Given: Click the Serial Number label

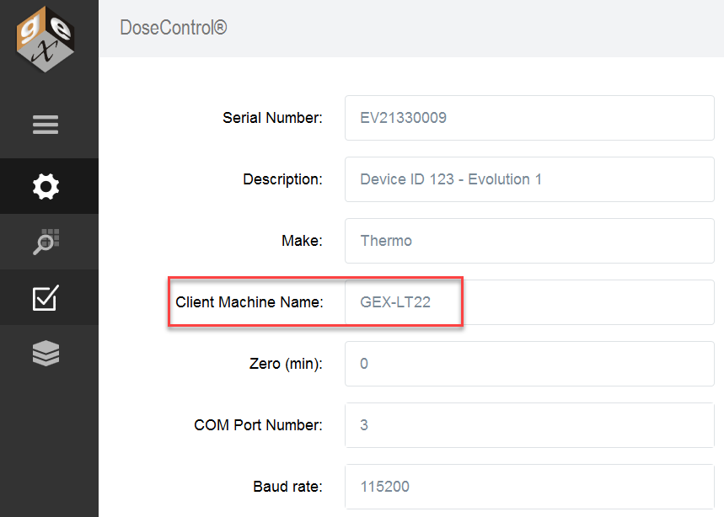Looking at the screenshot, I should (x=272, y=118).
